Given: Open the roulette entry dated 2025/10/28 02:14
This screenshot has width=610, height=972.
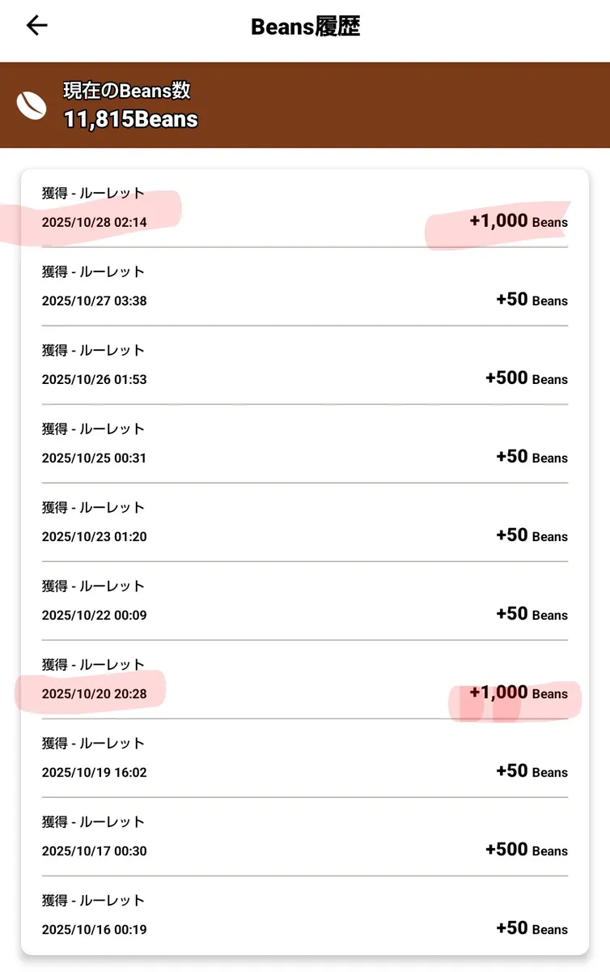Looking at the screenshot, I should [95, 222].
